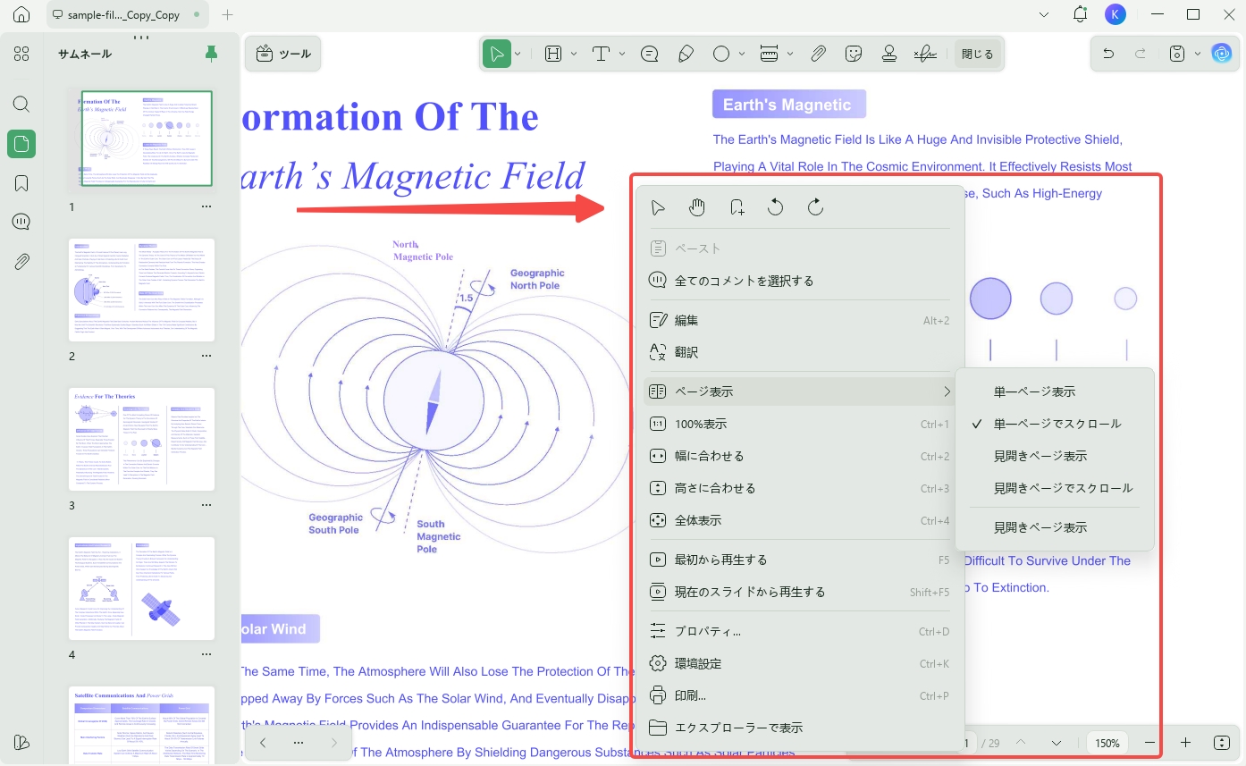The image size is (1246, 766).
Task: Click the signature tool icon
Action: point(925,54)
